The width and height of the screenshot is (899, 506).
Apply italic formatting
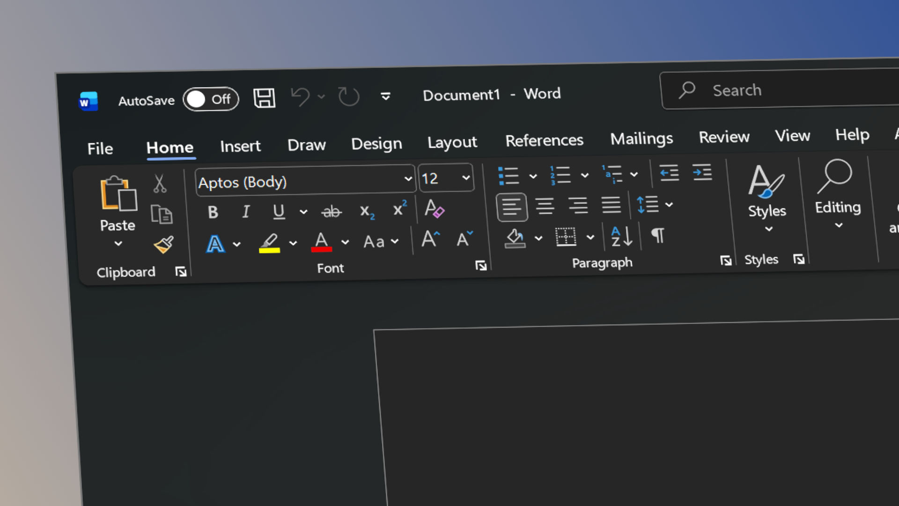[246, 212]
